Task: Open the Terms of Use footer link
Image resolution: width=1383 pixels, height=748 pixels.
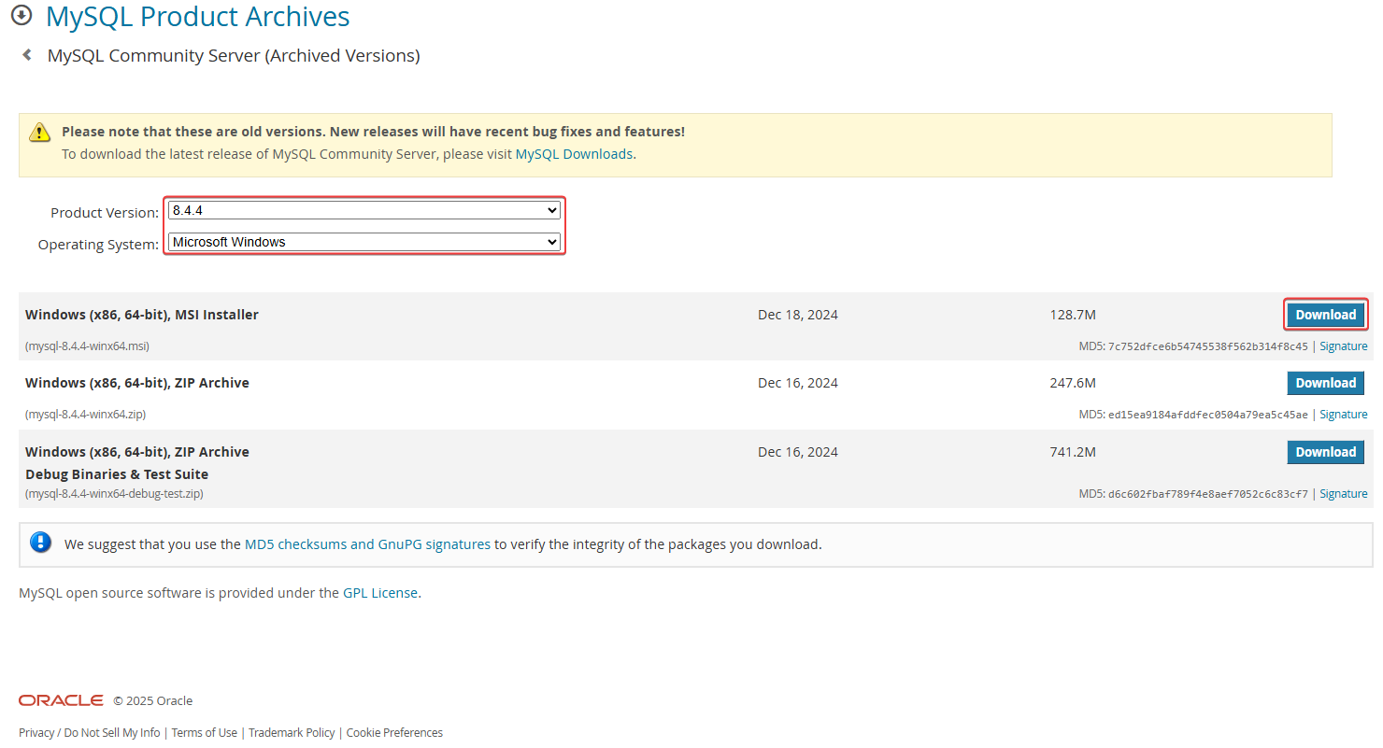Action: pos(205,733)
